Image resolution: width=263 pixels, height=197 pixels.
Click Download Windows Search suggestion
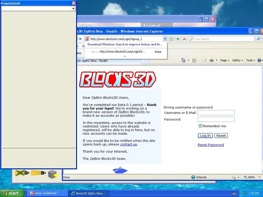125,44
